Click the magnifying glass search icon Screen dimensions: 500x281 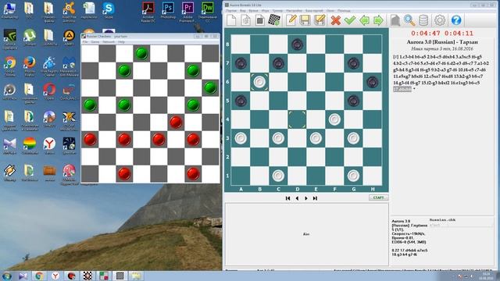pos(409,20)
